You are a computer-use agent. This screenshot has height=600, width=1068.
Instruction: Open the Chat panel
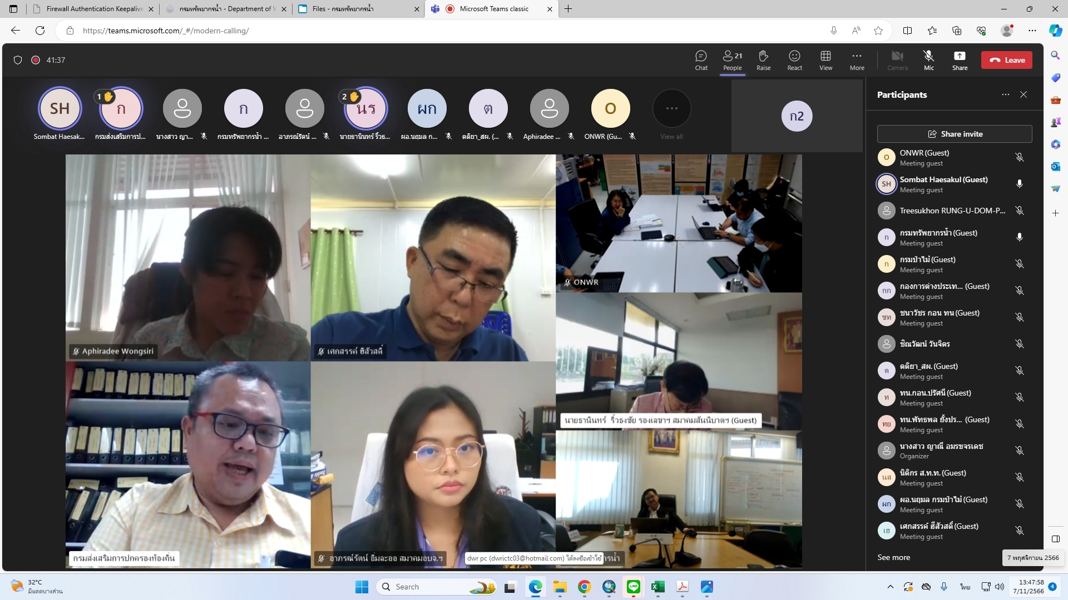(701, 59)
